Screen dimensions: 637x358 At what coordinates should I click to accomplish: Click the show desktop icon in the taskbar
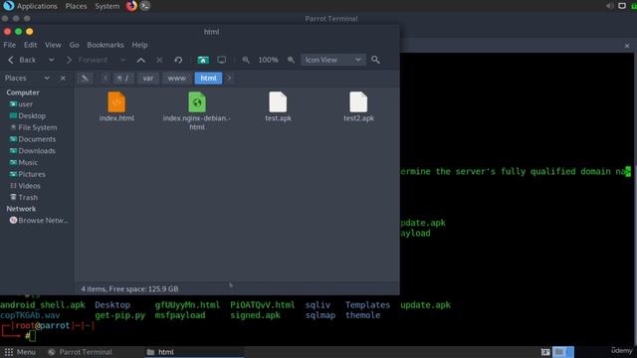tap(545, 352)
